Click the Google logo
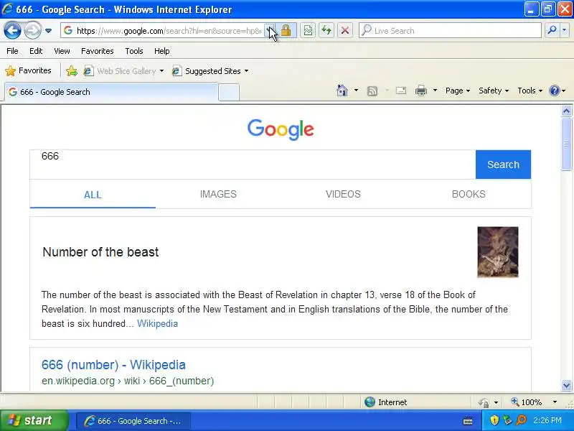This screenshot has height=431, width=574. point(281,129)
